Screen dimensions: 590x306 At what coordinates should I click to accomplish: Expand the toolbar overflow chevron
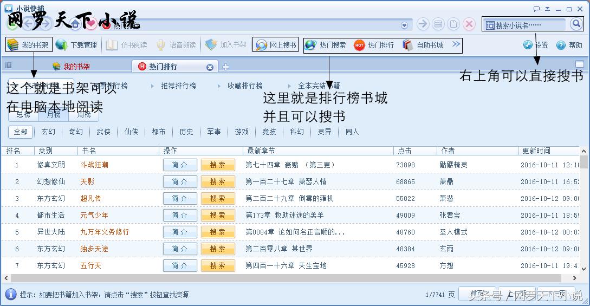[x=456, y=44]
